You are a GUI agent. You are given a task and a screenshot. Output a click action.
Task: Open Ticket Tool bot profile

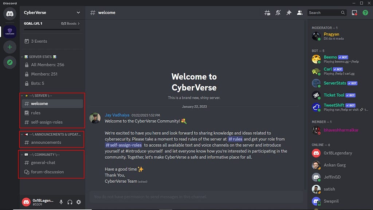[340, 95]
